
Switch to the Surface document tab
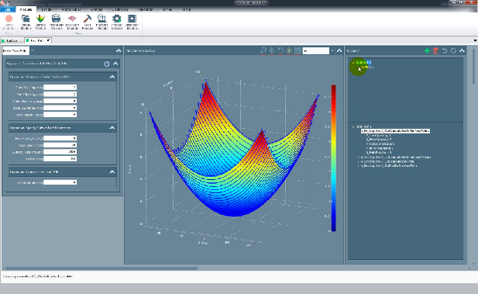point(12,40)
